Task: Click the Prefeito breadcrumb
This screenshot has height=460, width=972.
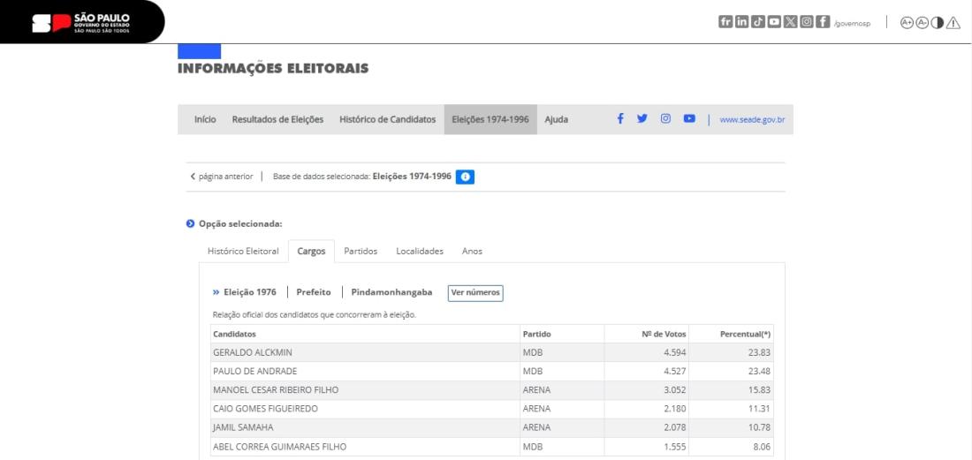Action: [314, 292]
